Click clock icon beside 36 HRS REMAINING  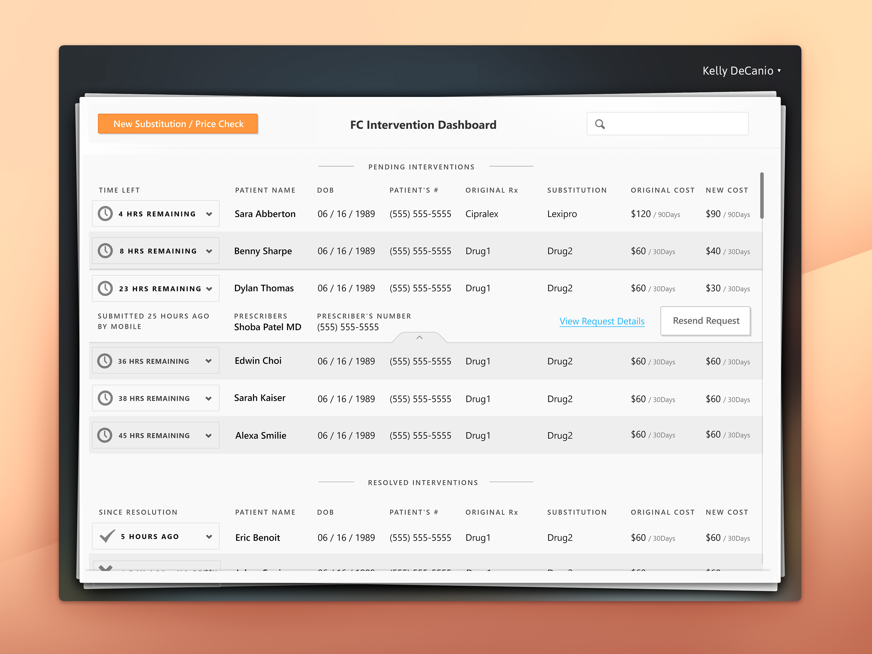coord(105,361)
